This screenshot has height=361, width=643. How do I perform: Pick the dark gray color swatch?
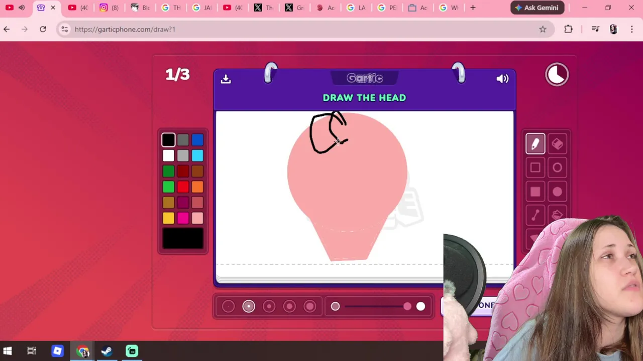point(183,140)
